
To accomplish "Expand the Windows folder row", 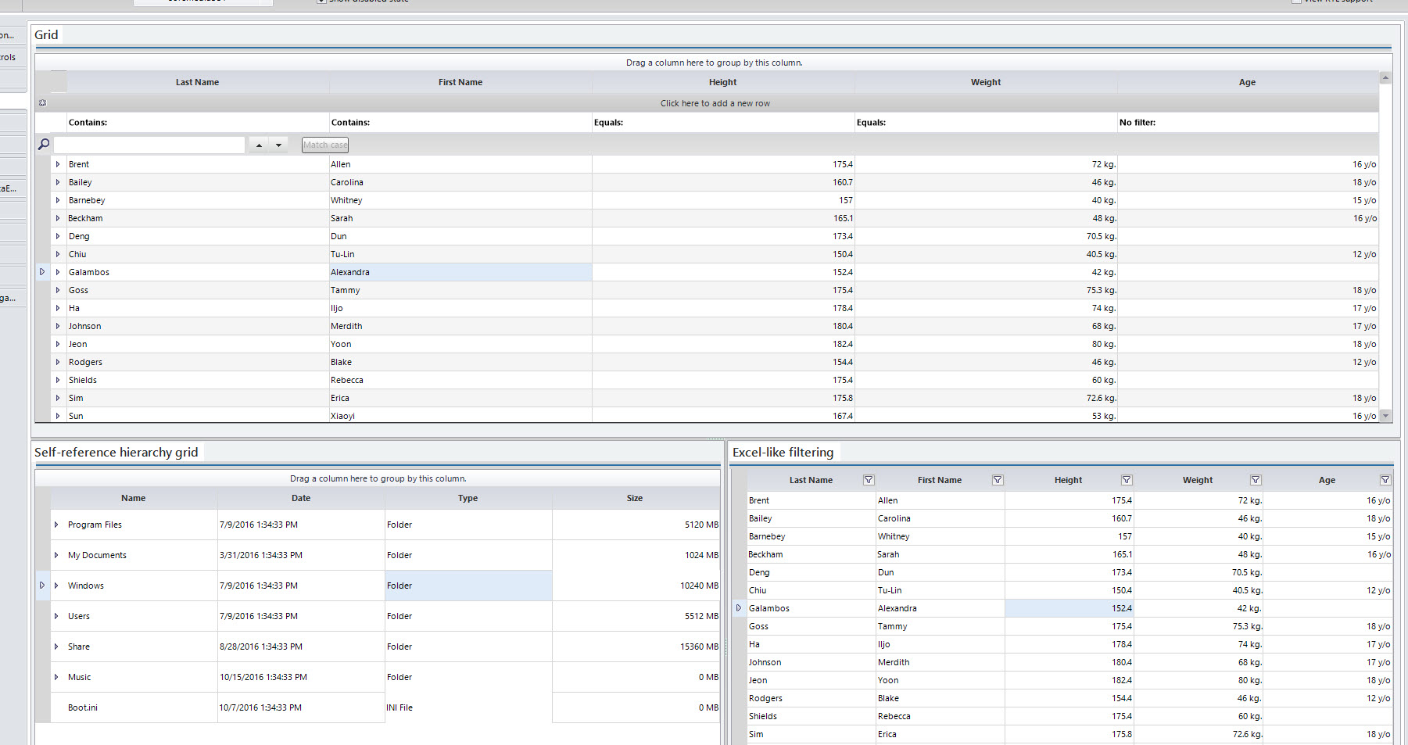I will pyautogui.click(x=56, y=586).
